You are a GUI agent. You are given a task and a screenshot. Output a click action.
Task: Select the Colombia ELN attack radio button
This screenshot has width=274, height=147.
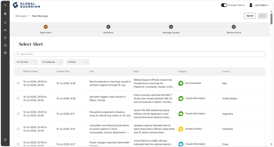(x=18, y=129)
